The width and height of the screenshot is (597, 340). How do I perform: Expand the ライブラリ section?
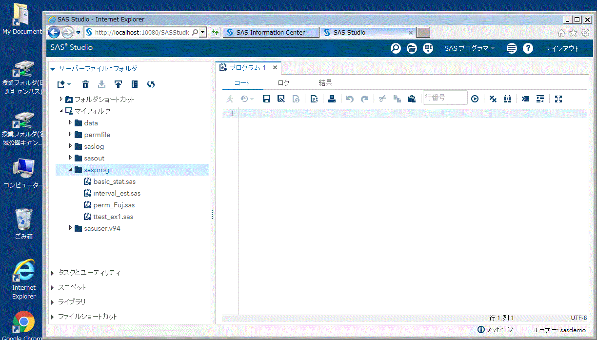point(53,302)
